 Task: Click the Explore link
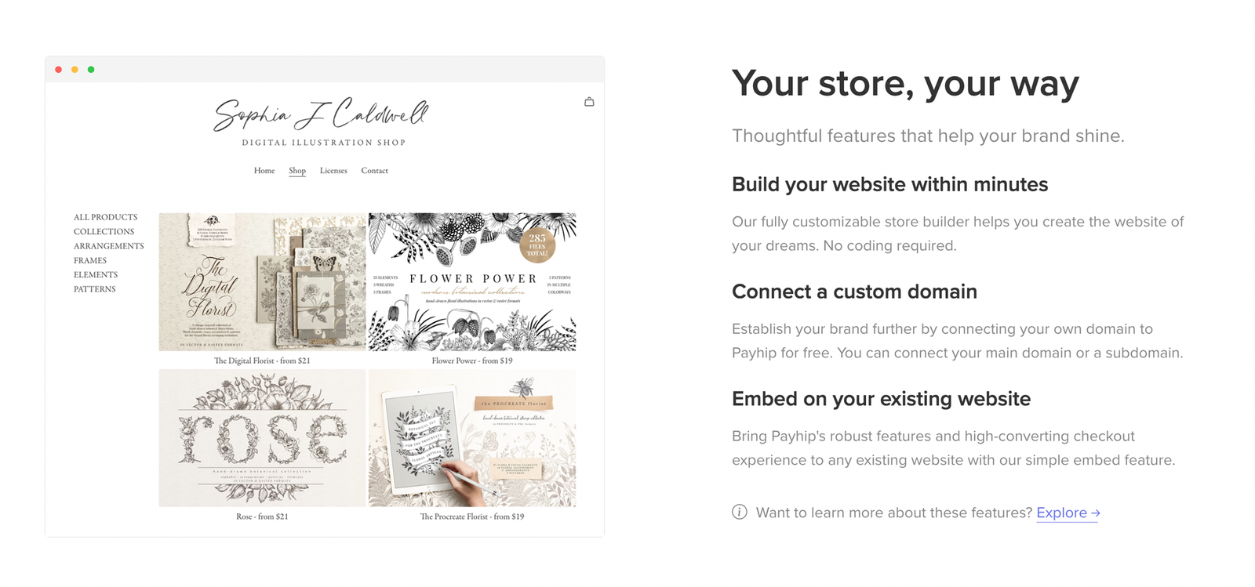coord(1061,512)
